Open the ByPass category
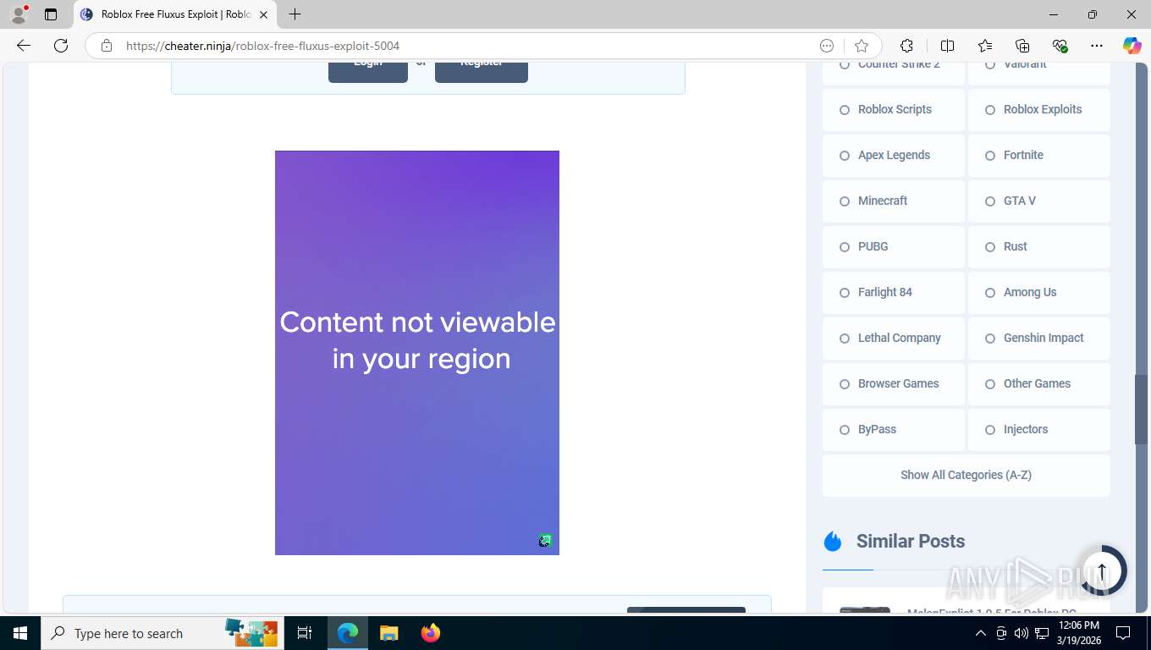Viewport: 1151px width, 650px height. (894, 430)
